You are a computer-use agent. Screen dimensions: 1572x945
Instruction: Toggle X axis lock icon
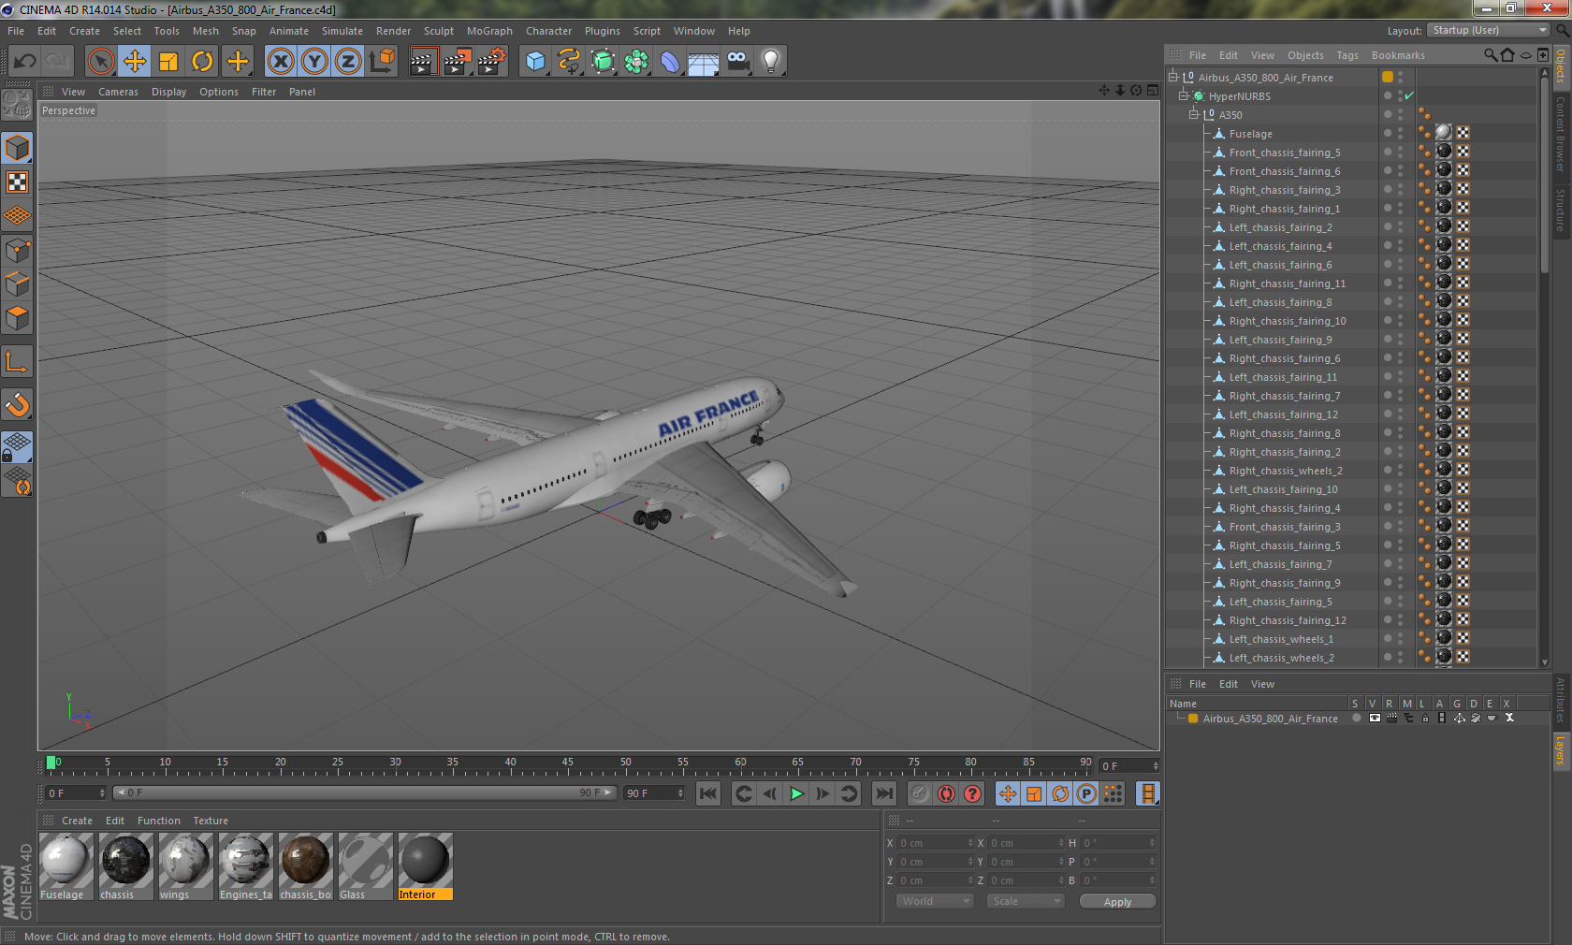coord(280,62)
